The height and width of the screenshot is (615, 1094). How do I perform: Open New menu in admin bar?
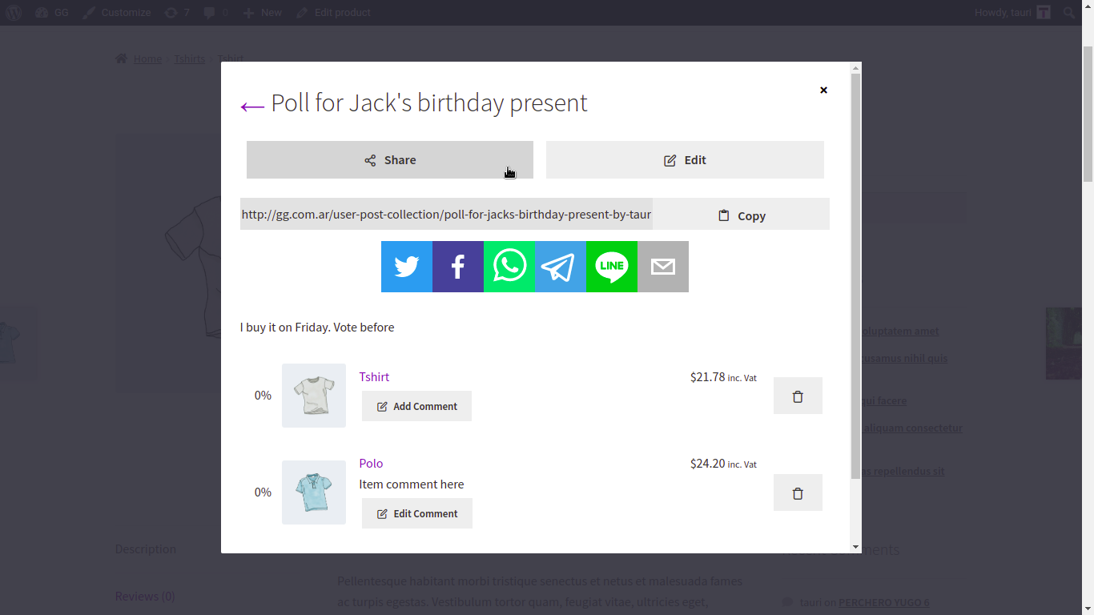pyautogui.click(x=263, y=12)
